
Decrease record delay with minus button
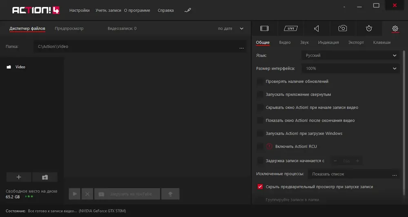(335, 161)
